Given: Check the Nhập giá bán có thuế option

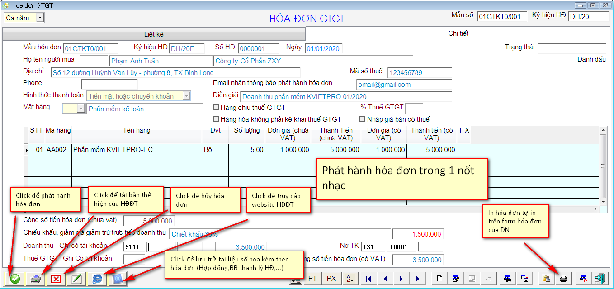Looking at the screenshot, I should pos(362,118).
